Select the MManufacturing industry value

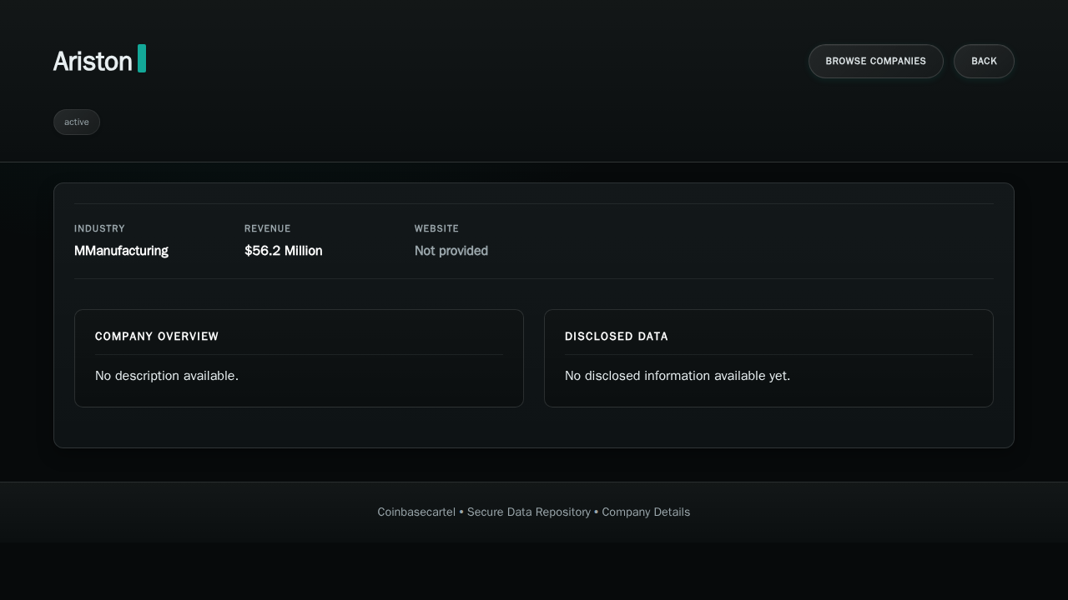(x=121, y=251)
